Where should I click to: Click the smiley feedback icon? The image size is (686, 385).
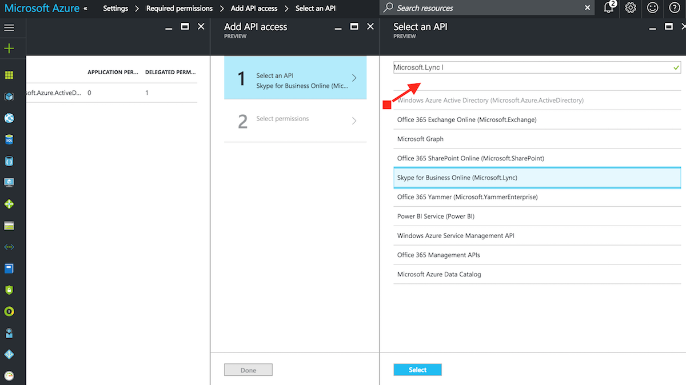[x=652, y=8]
